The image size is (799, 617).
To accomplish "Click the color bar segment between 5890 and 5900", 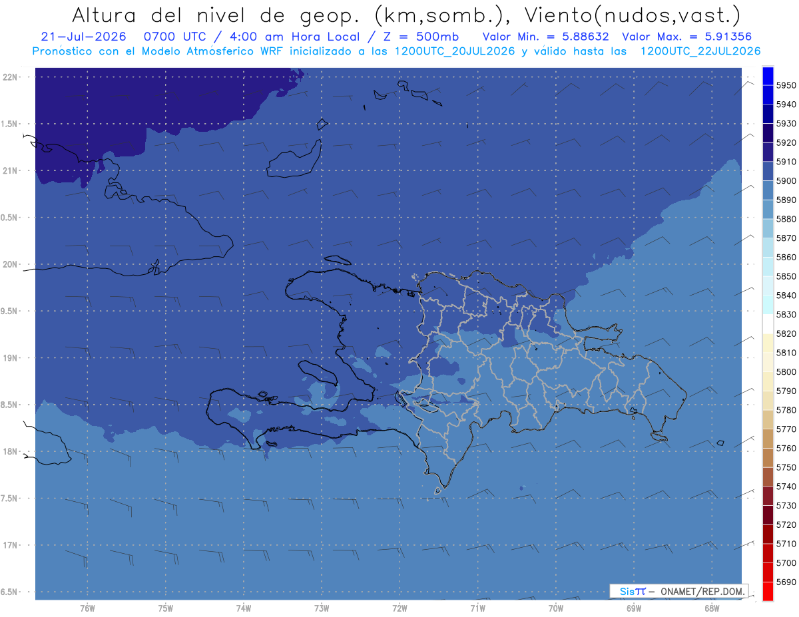I will point(768,190).
